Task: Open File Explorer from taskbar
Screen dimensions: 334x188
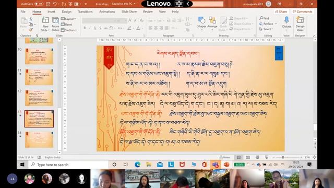Action: coord(149,164)
